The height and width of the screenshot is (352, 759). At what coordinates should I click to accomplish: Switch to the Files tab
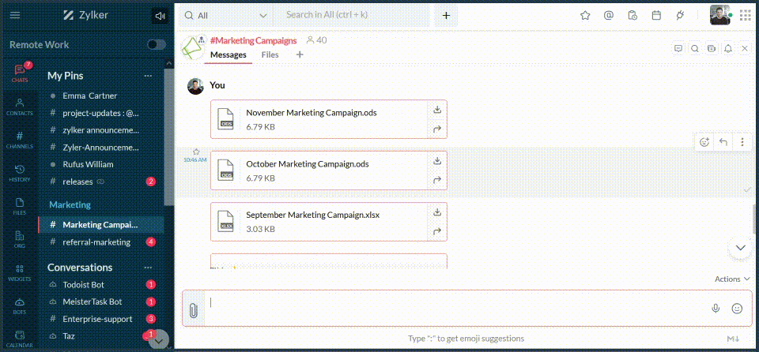(x=270, y=55)
